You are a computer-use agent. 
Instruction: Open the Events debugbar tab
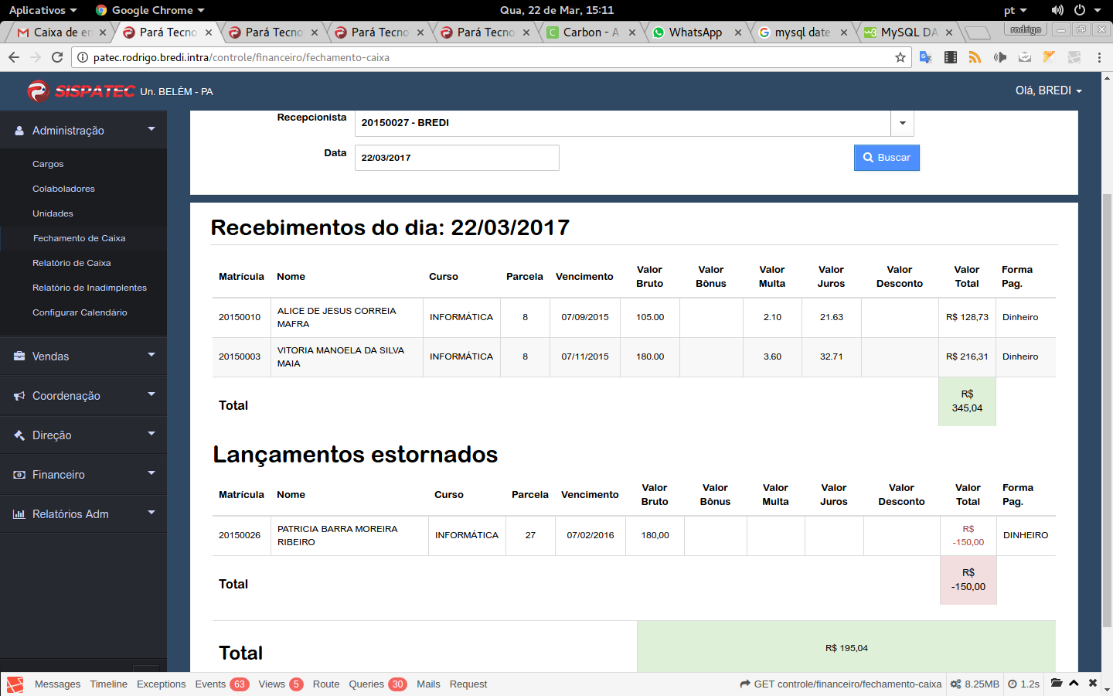(x=222, y=684)
